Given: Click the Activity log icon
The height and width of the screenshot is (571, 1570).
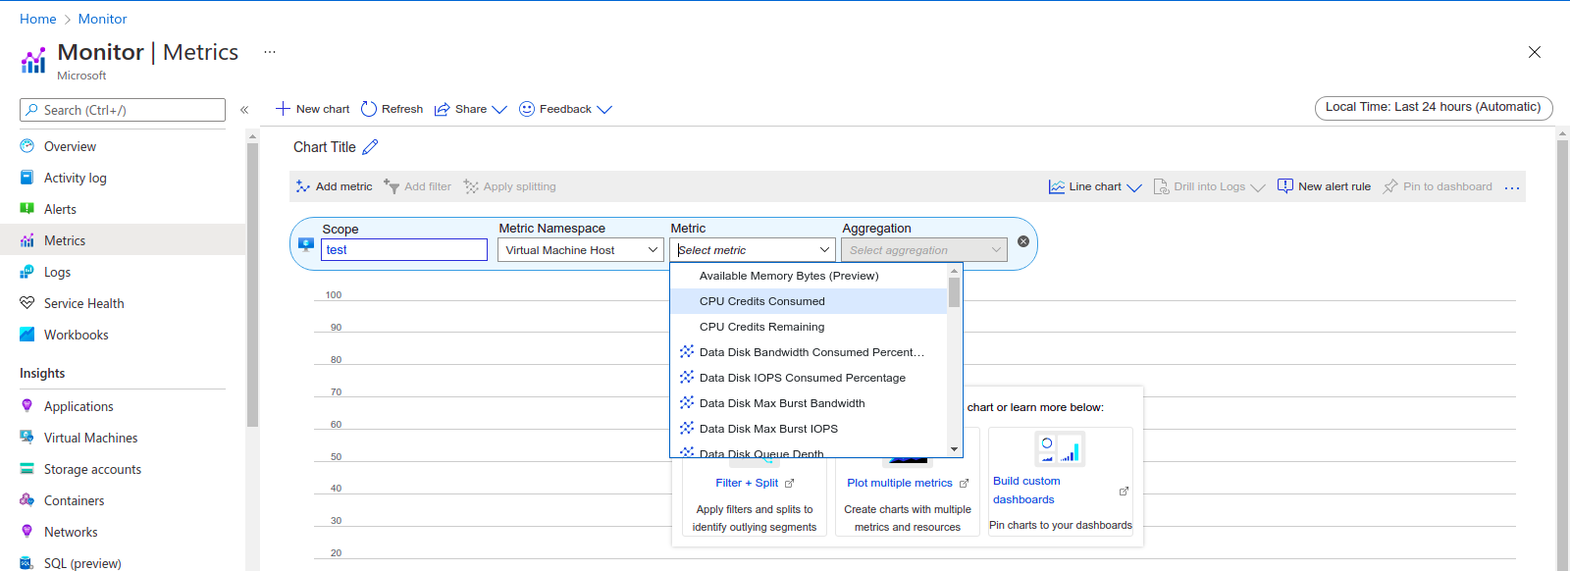Looking at the screenshot, I should (x=26, y=178).
